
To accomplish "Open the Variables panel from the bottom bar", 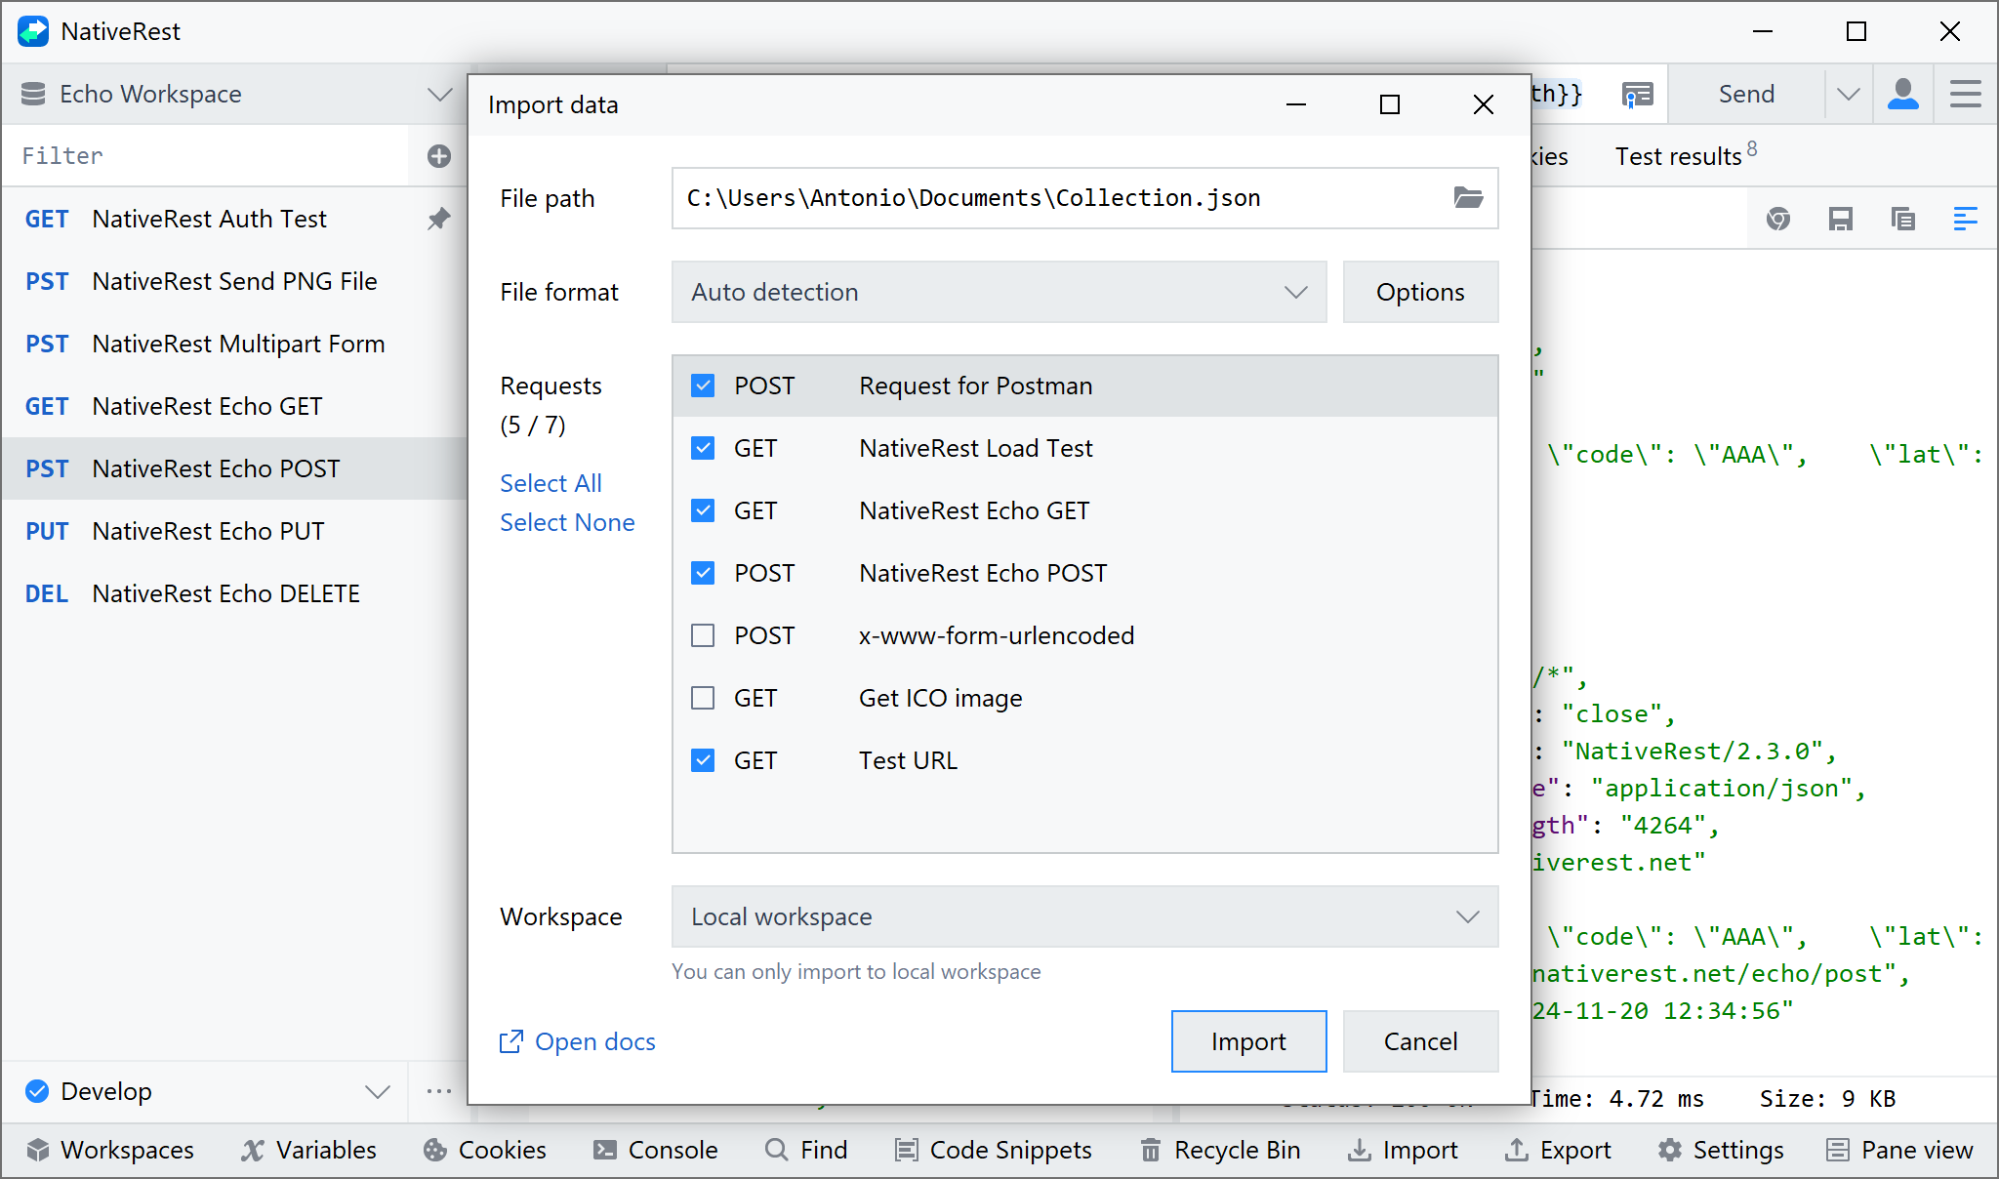I will pos(308,1150).
